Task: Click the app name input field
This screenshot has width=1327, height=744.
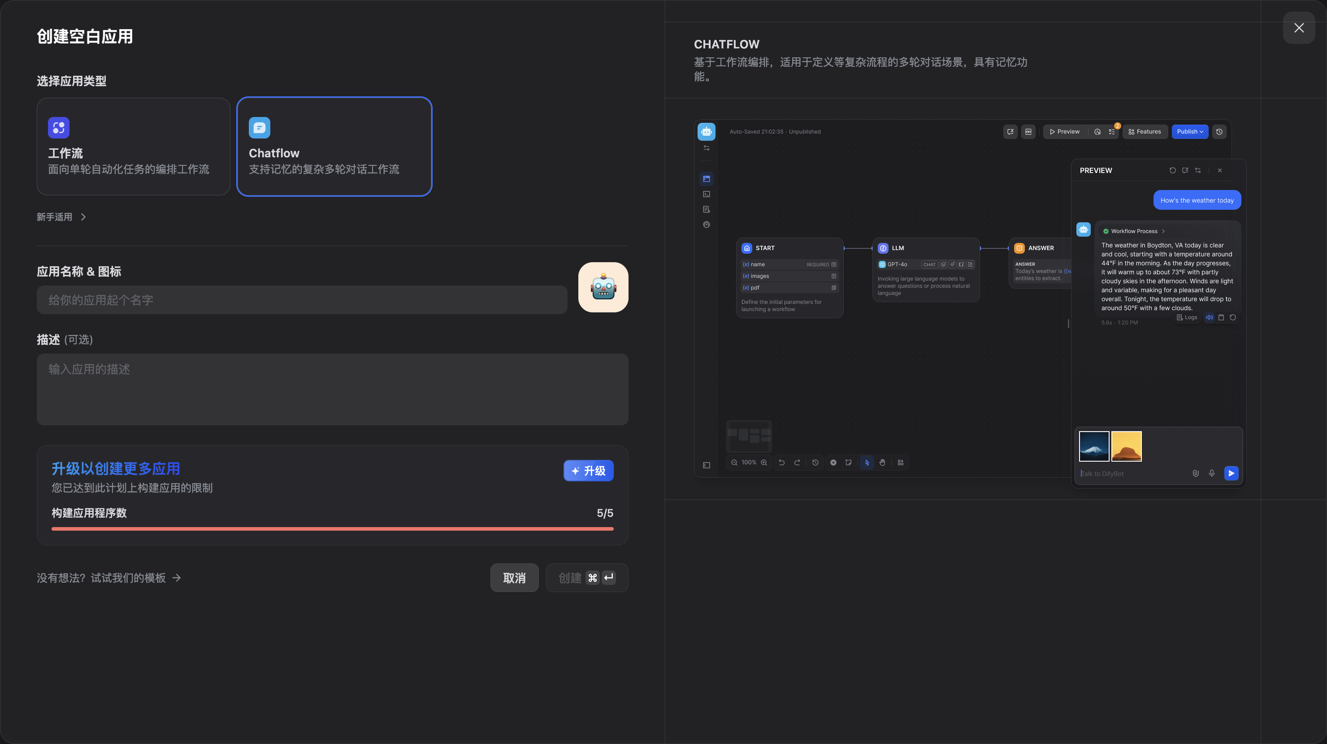Action: (302, 300)
